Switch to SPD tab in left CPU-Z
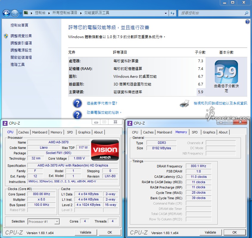 click(x=70, y=132)
